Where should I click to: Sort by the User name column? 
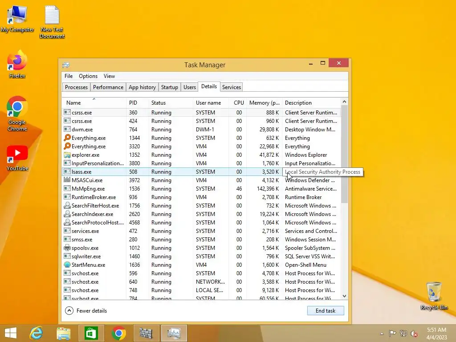tap(211, 102)
